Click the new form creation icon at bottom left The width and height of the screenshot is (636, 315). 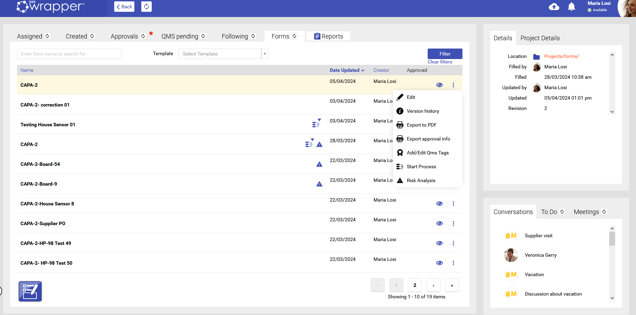(x=30, y=291)
